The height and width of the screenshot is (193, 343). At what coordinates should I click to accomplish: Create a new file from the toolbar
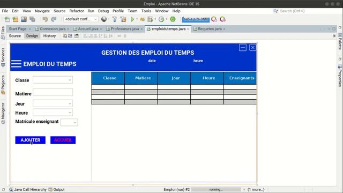pos(7,19)
